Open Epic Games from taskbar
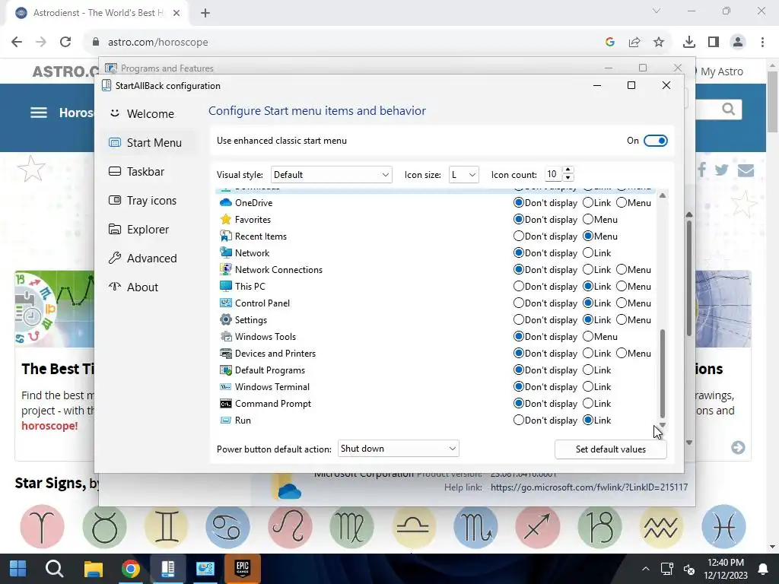This screenshot has height=584, width=779. click(243, 569)
